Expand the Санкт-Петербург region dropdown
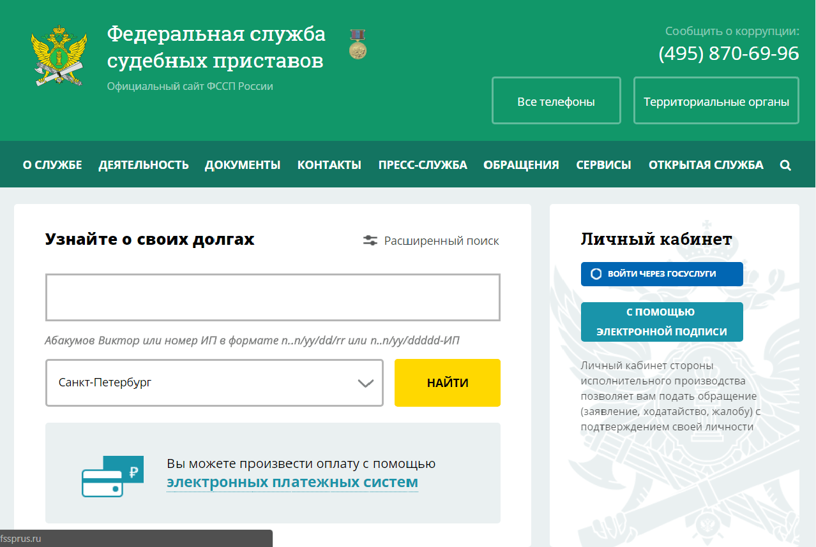Screen dimensions: 816x547 coord(215,383)
